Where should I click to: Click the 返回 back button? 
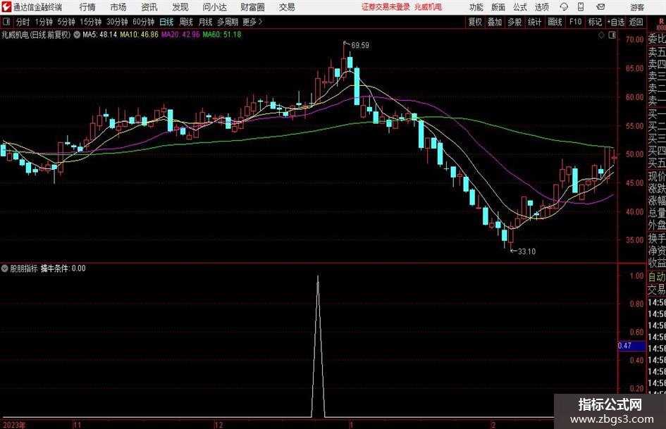coord(636,22)
